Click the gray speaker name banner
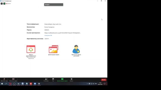Screen dimensions: 161x90 pos(54,4)
